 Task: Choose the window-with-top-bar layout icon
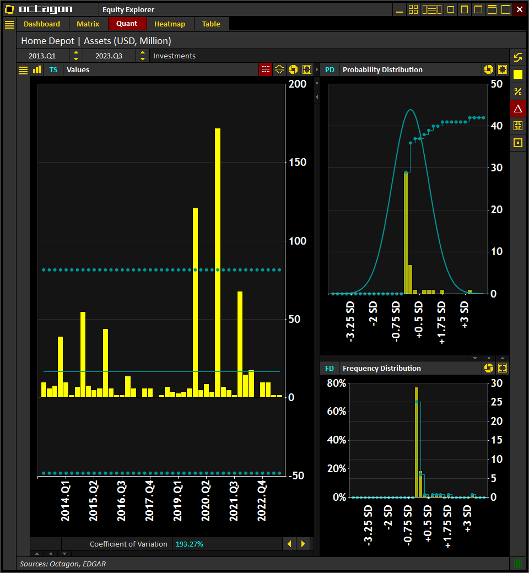[492, 9]
